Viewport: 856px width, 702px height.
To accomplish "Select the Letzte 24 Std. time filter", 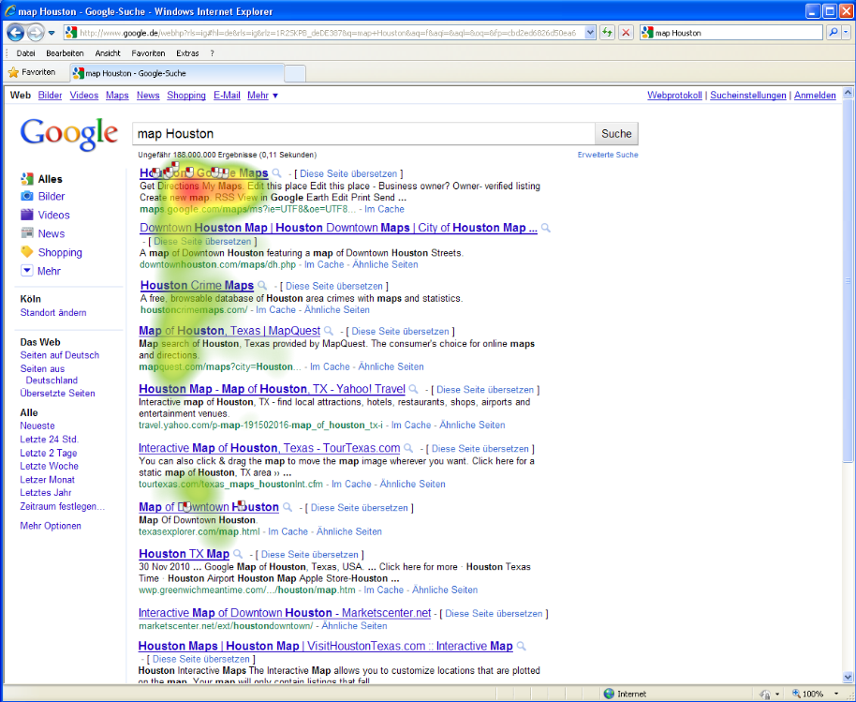I will point(49,440).
